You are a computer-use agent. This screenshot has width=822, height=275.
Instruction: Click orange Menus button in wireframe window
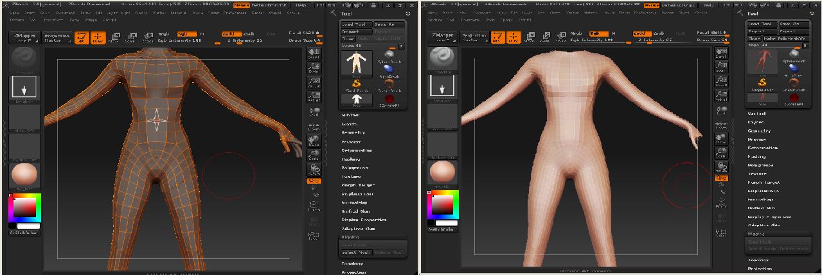click(x=241, y=4)
